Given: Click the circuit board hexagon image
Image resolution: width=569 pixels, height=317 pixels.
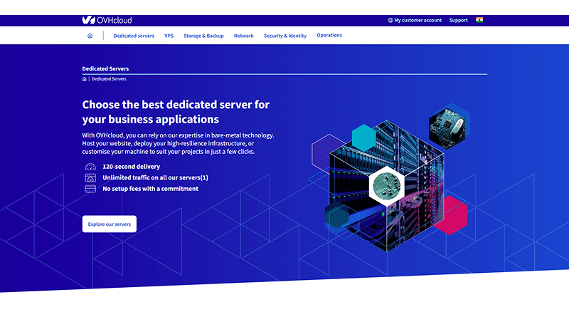Looking at the screenshot, I should [x=447, y=128].
